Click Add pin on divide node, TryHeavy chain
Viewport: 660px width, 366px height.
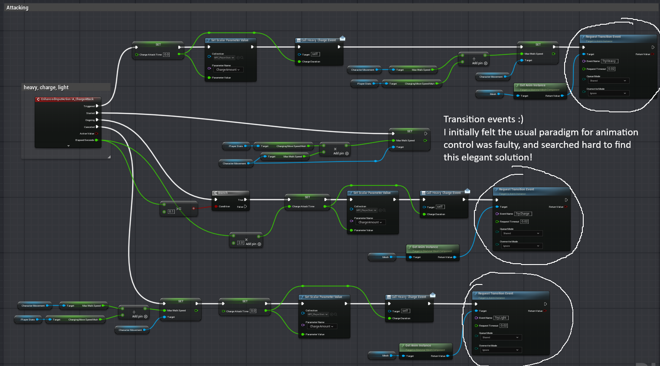[x=480, y=63]
